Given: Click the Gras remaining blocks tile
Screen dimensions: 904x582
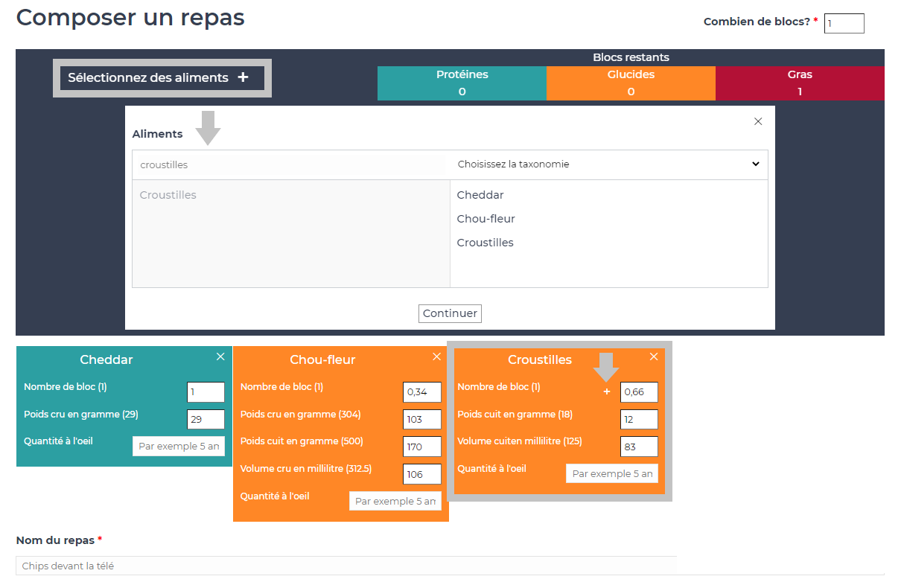Looking at the screenshot, I should point(800,83).
